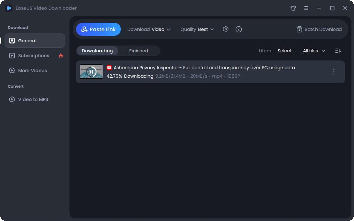Open the settings gear icon
Viewport: 354px width, 221px height.
tap(226, 29)
